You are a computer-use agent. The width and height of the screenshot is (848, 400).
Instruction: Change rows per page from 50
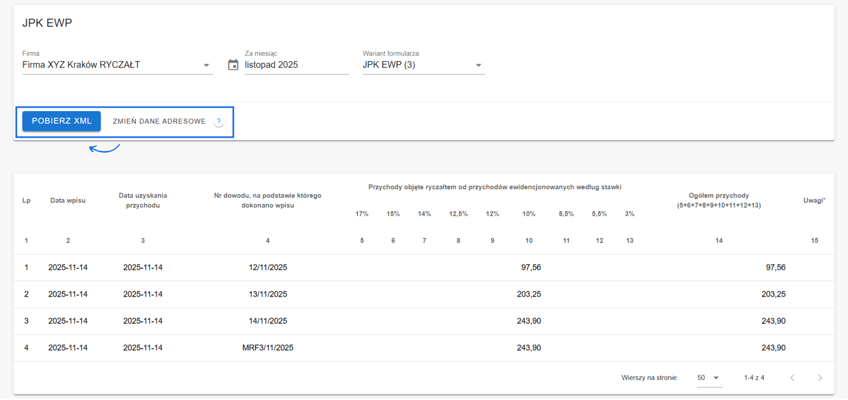(x=709, y=378)
